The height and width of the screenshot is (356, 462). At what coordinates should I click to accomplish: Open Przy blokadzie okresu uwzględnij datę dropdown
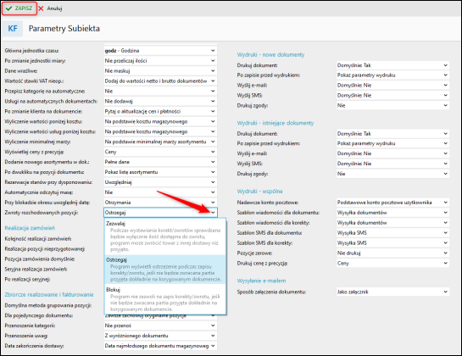click(160, 203)
